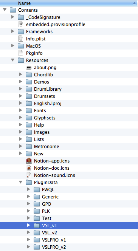
Task: Expand the Chordlib folder triangle
Action: pos(21,74)
